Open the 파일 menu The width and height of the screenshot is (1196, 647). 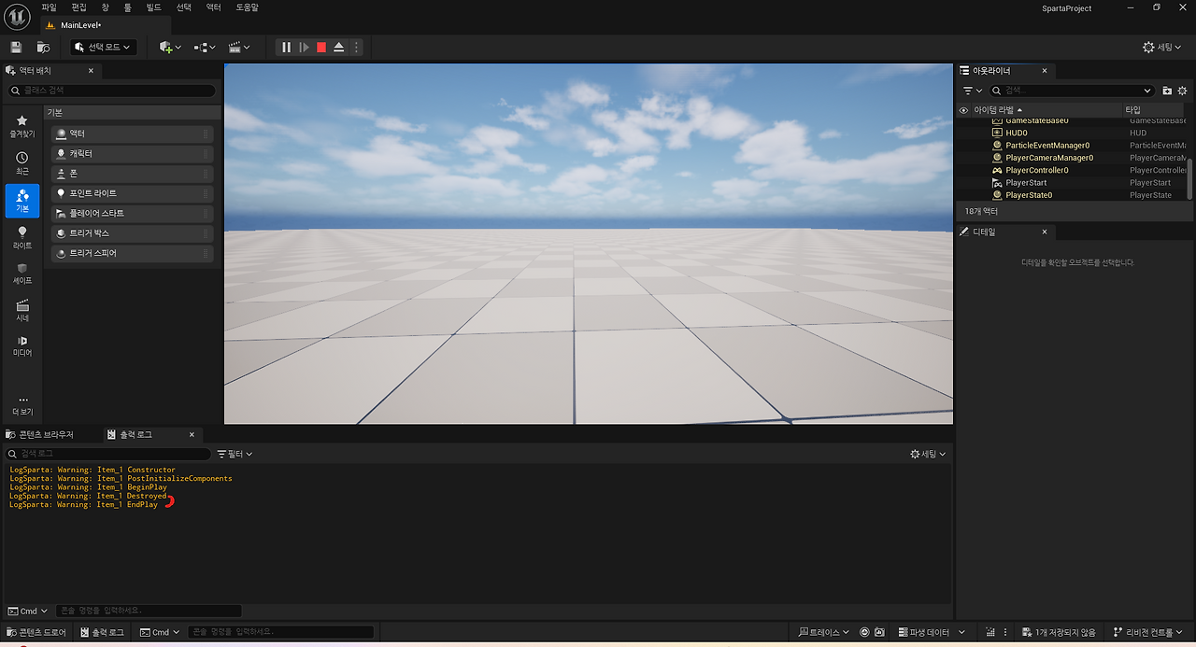click(x=49, y=7)
